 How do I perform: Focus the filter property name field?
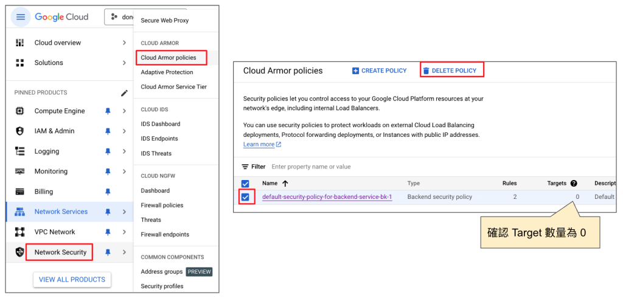[311, 167]
